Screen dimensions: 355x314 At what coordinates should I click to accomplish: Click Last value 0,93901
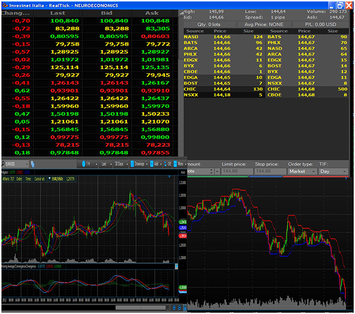65,90
